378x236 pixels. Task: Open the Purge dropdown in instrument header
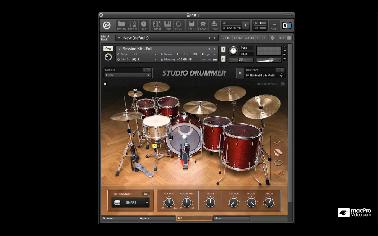click(x=209, y=55)
